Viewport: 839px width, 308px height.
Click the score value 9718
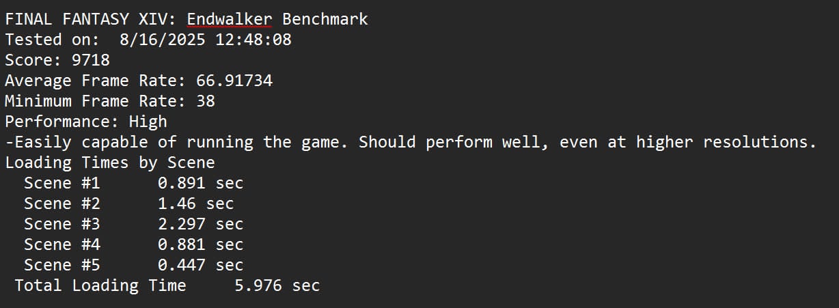pos(90,60)
